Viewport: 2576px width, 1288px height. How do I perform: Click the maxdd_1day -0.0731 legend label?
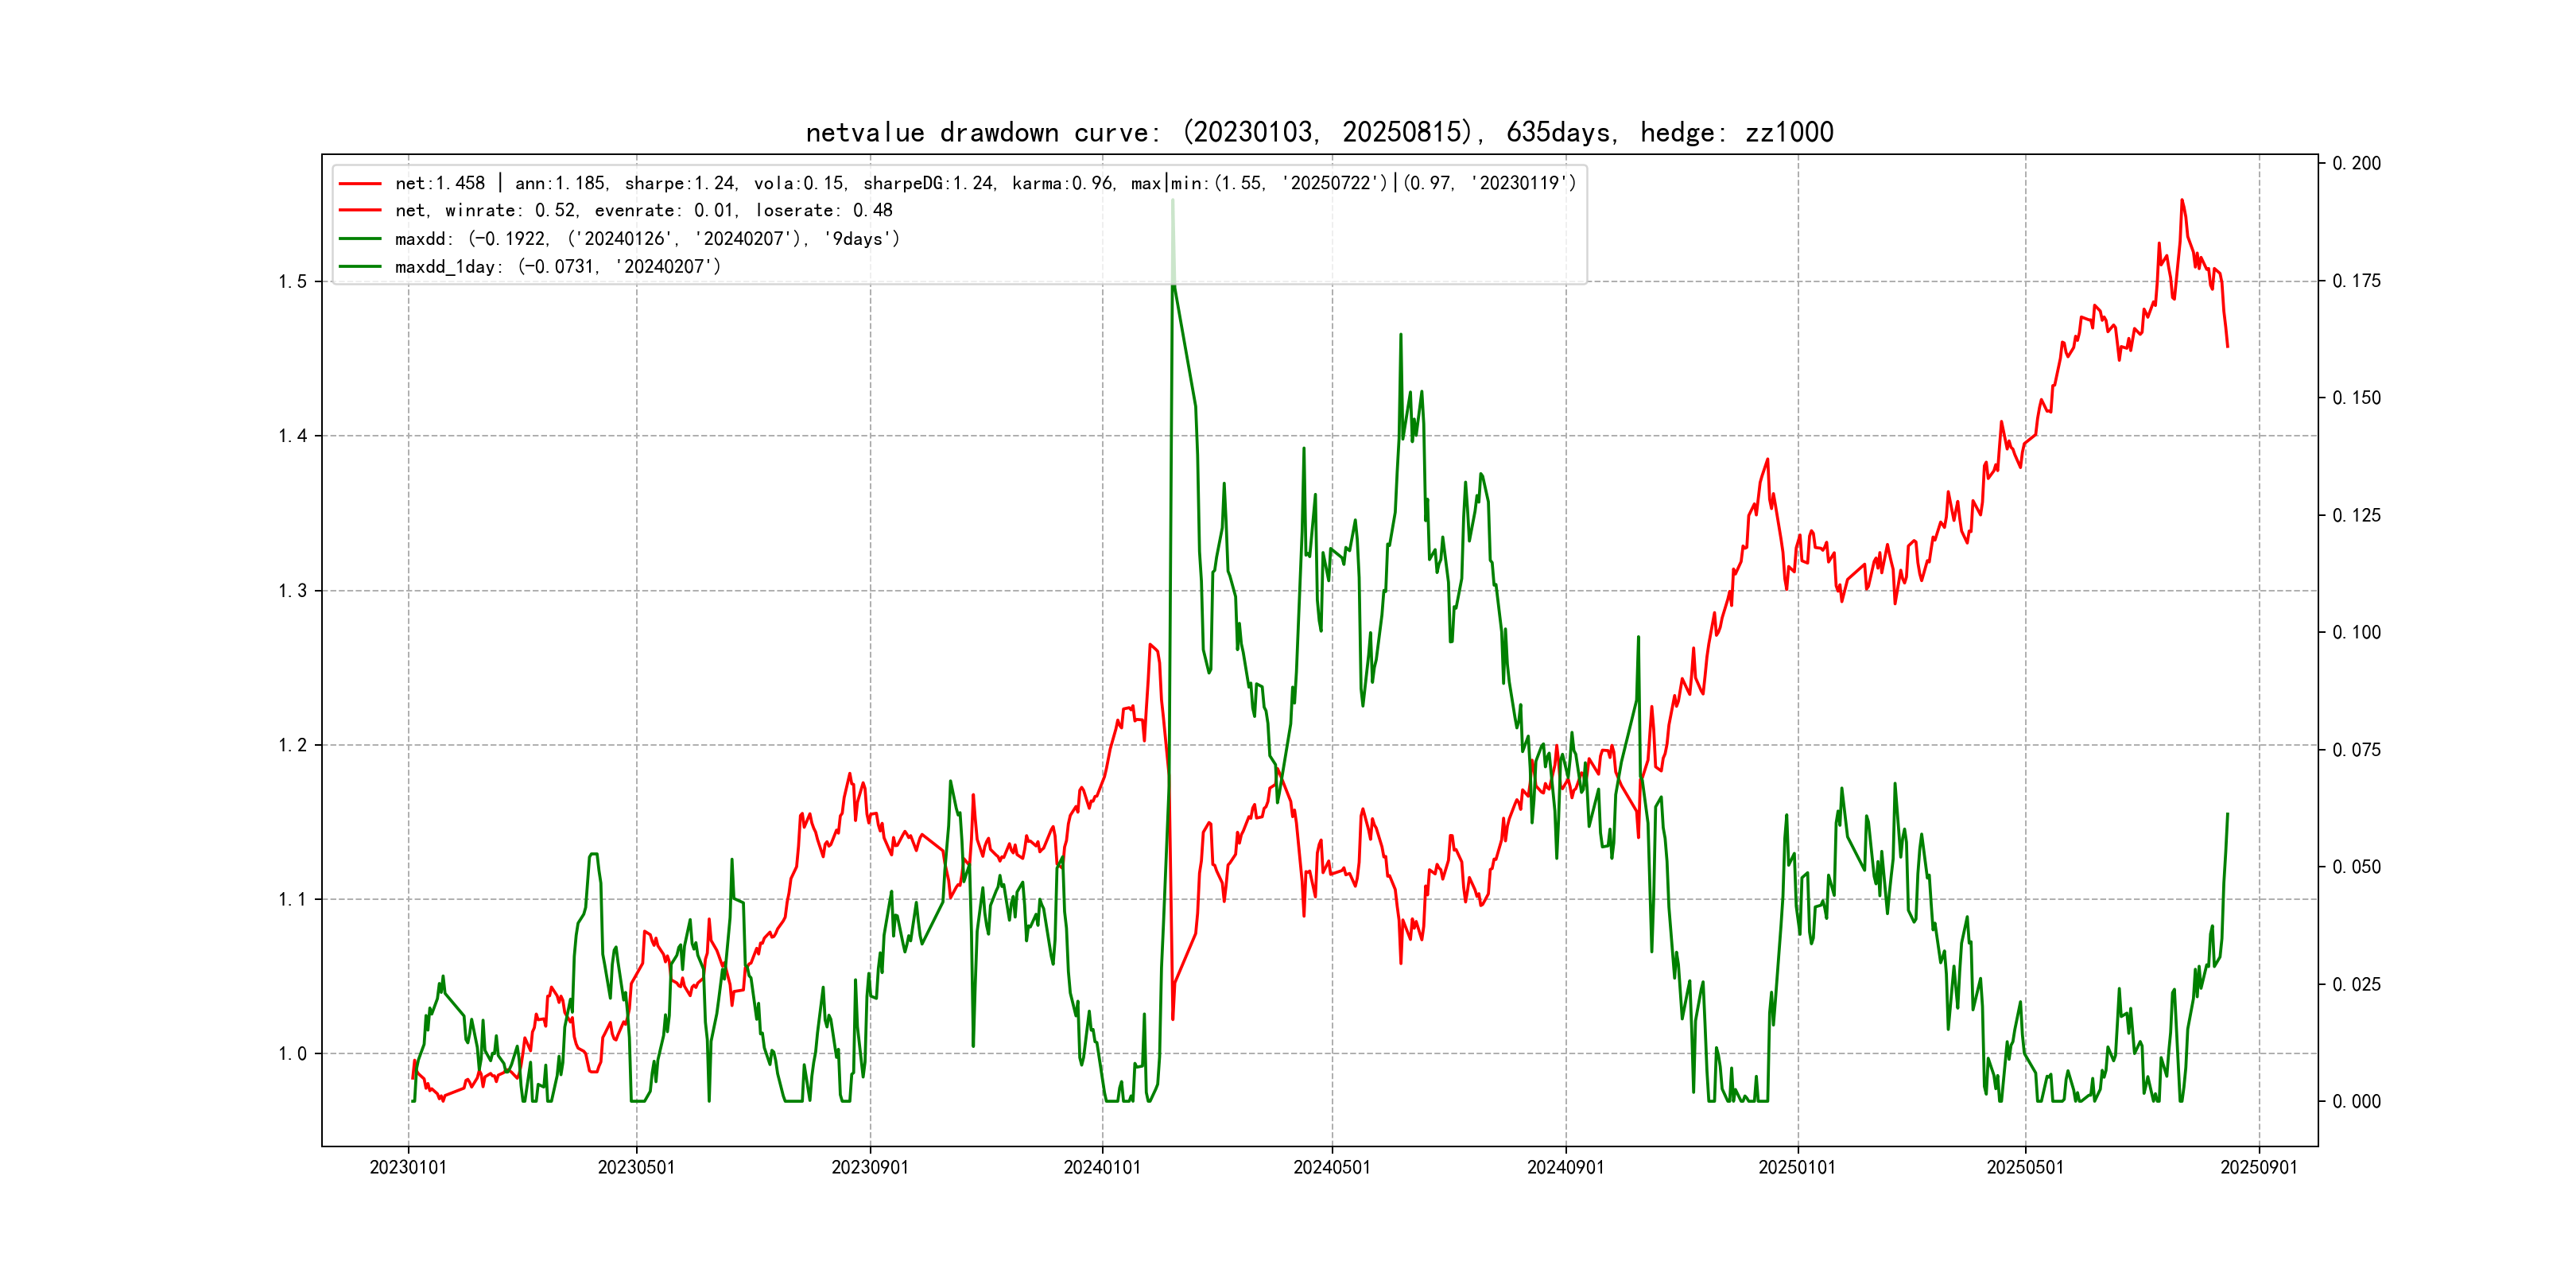tap(557, 267)
